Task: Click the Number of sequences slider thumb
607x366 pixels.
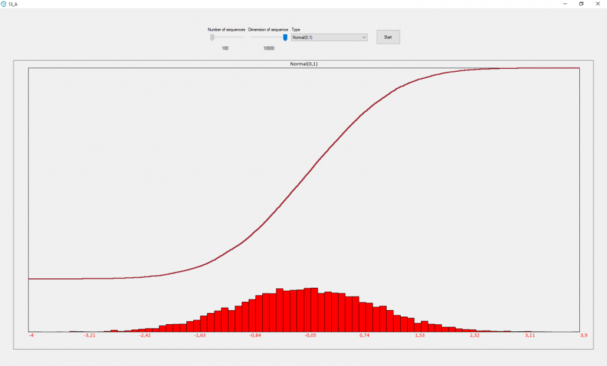Action: [x=212, y=38]
